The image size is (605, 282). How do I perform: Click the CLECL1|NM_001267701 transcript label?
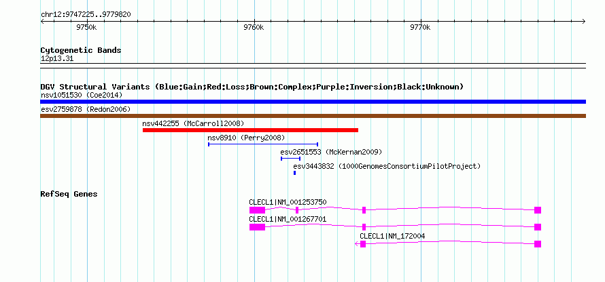click(288, 219)
